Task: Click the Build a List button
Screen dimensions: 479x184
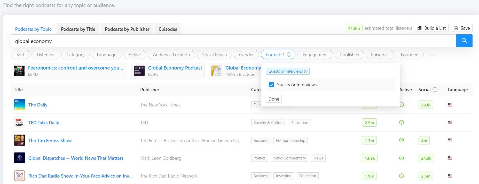Action: point(431,28)
